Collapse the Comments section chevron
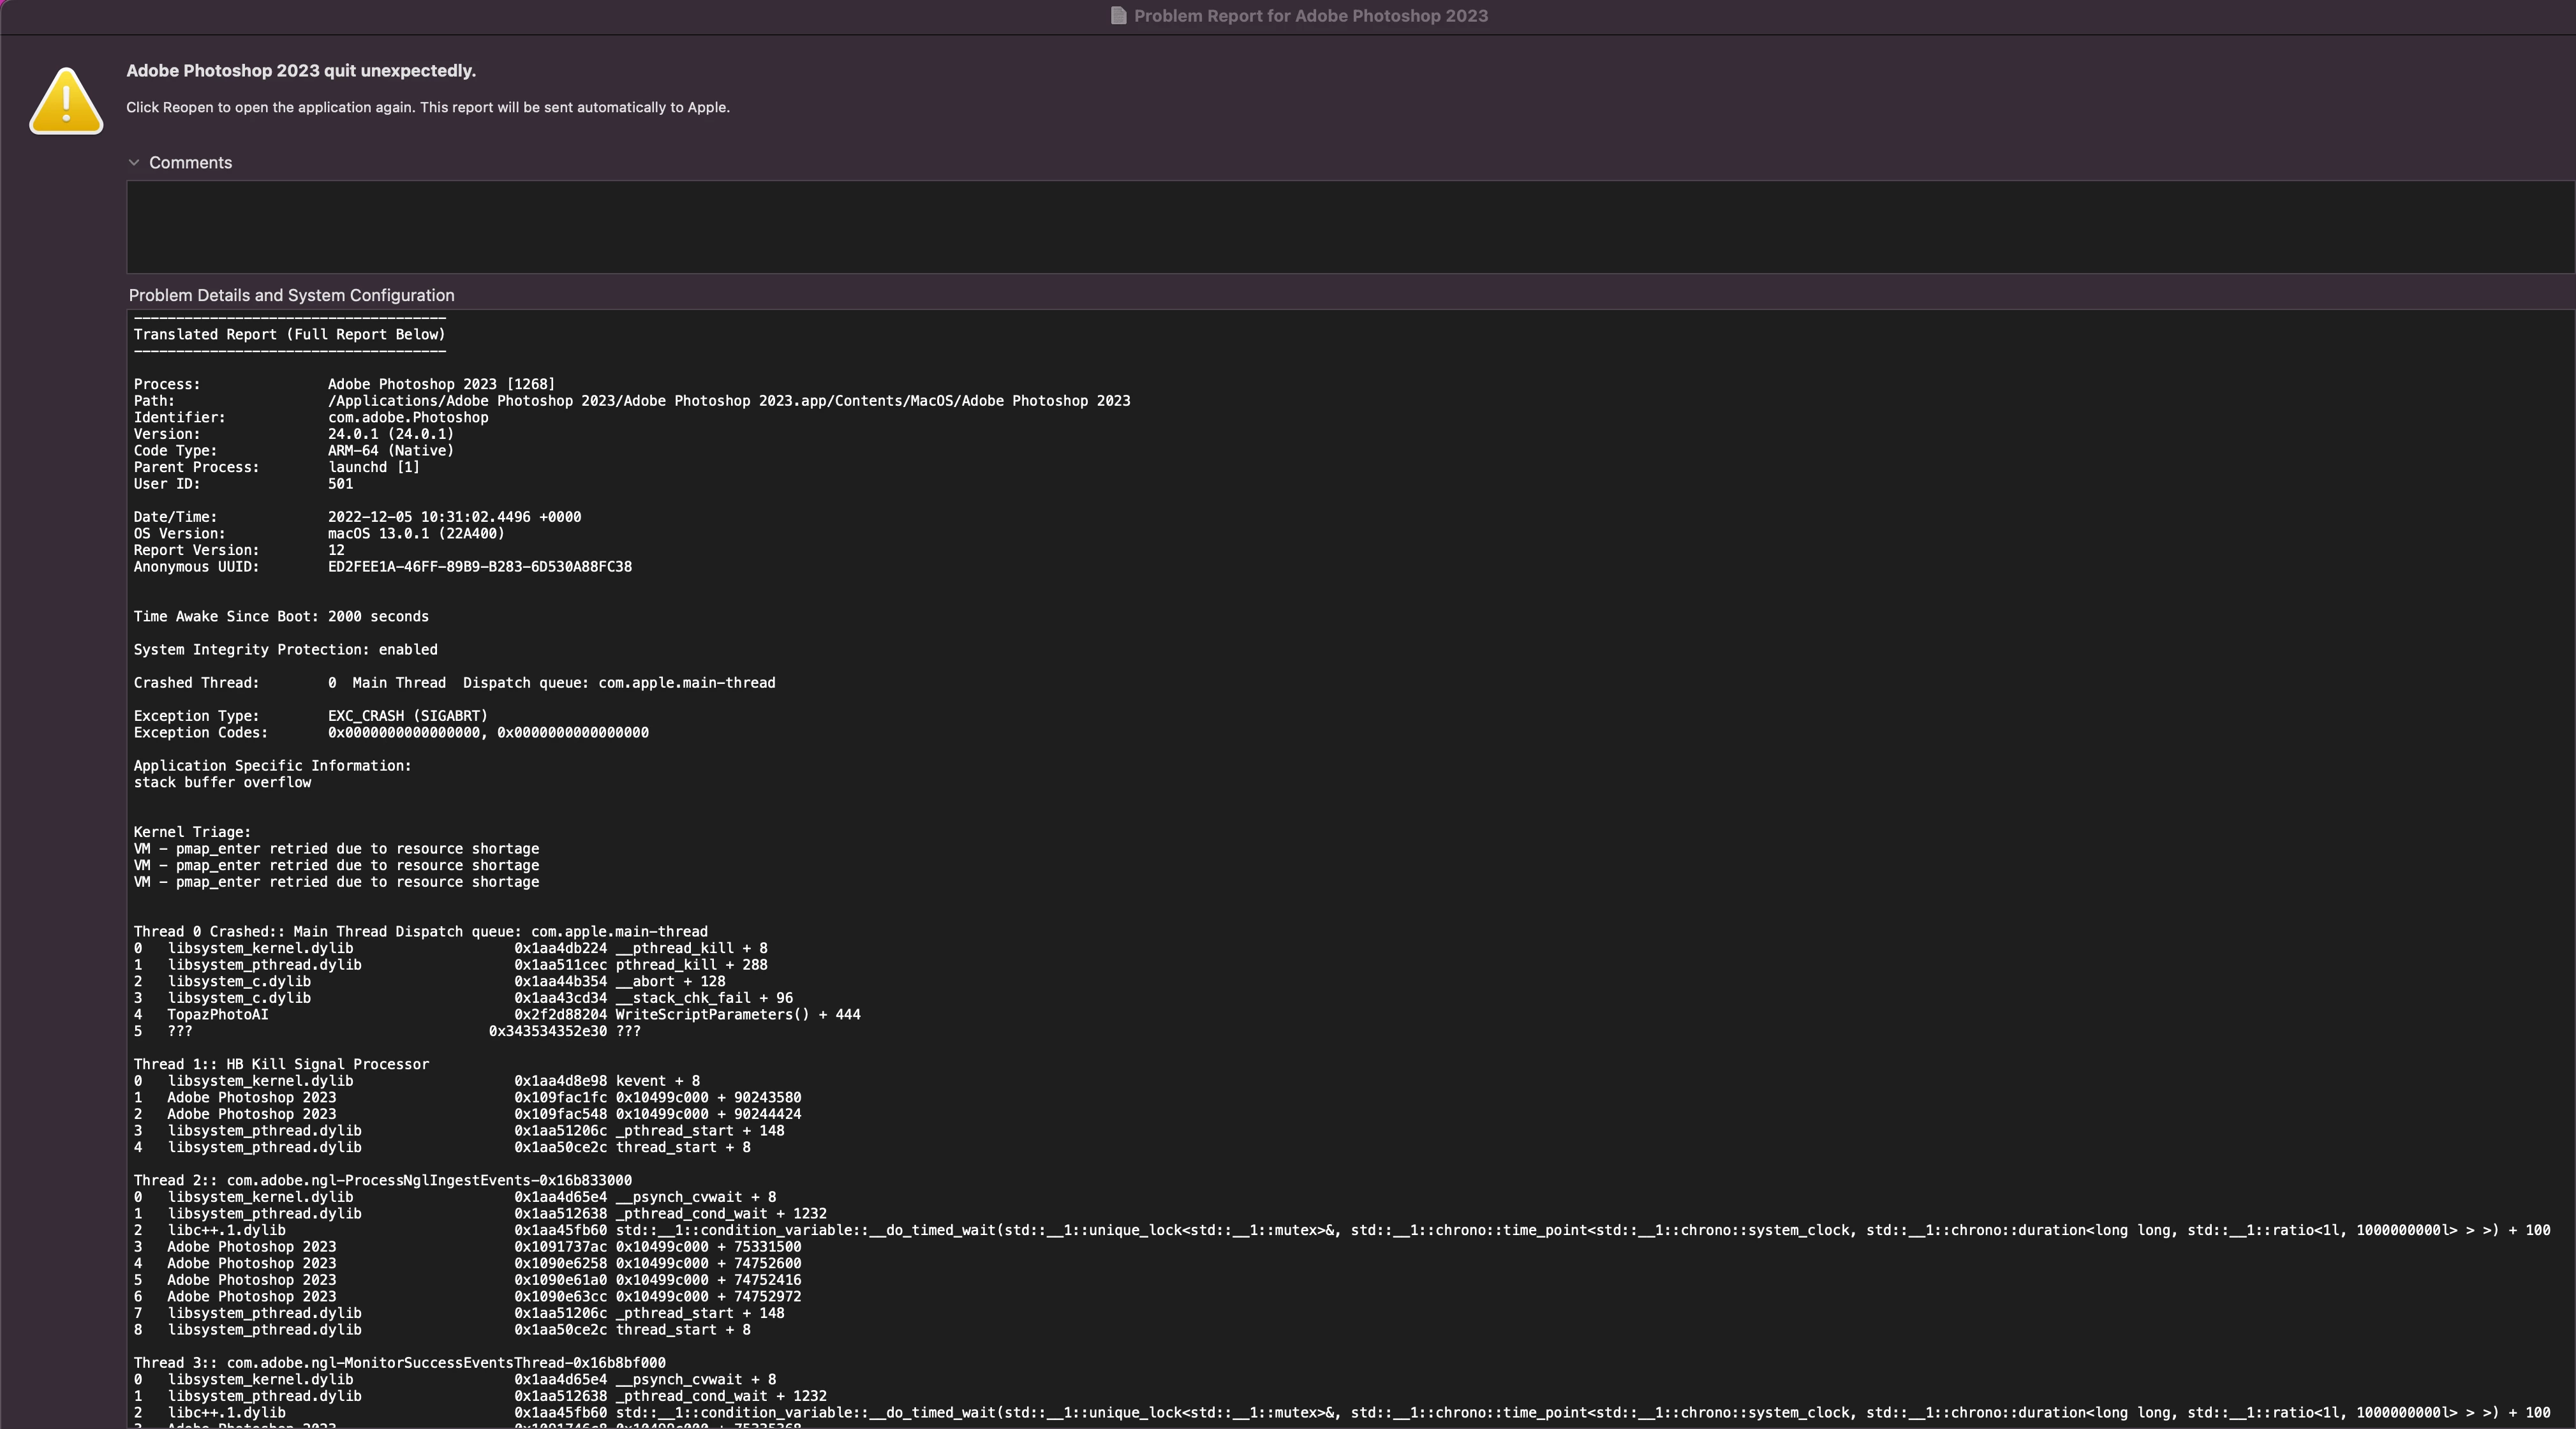This screenshot has width=2576, height=1429. point(134,162)
